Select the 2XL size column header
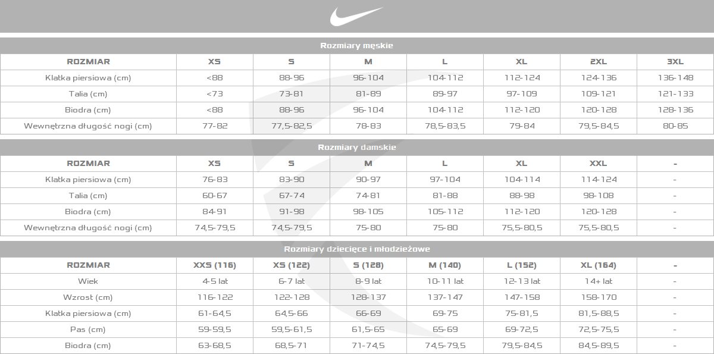Viewport: 714px width, 354px height. (x=599, y=61)
